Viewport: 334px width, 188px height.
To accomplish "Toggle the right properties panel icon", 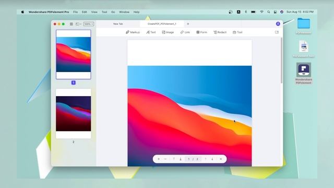I will [x=277, y=32].
